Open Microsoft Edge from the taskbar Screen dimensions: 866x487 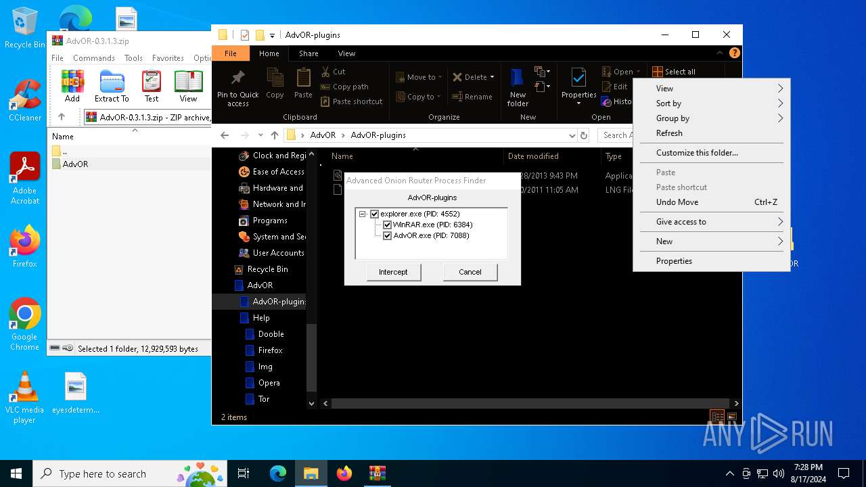[x=278, y=473]
